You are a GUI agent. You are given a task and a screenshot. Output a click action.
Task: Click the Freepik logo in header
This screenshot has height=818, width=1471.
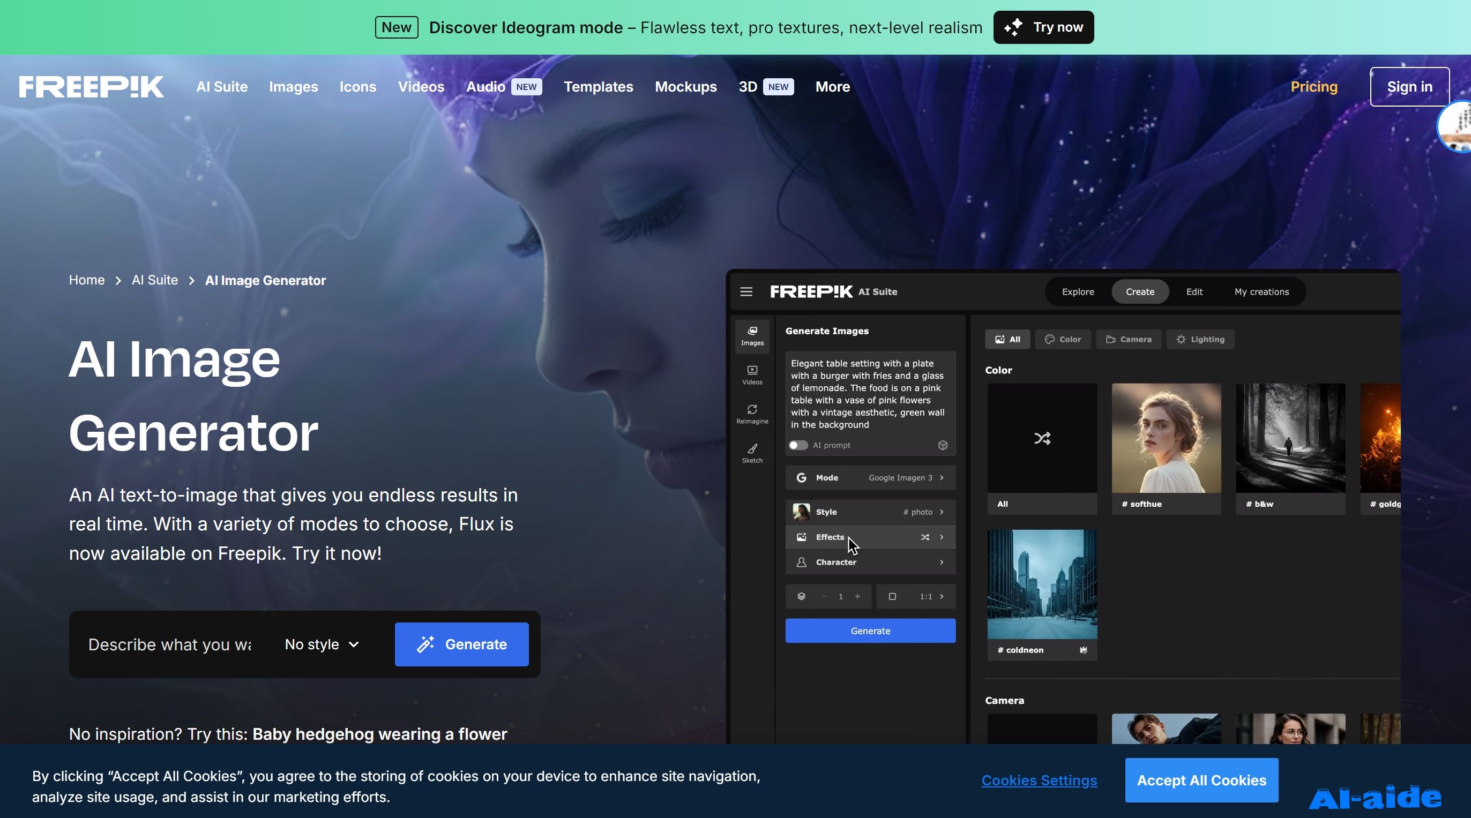click(x=91, y=87)
